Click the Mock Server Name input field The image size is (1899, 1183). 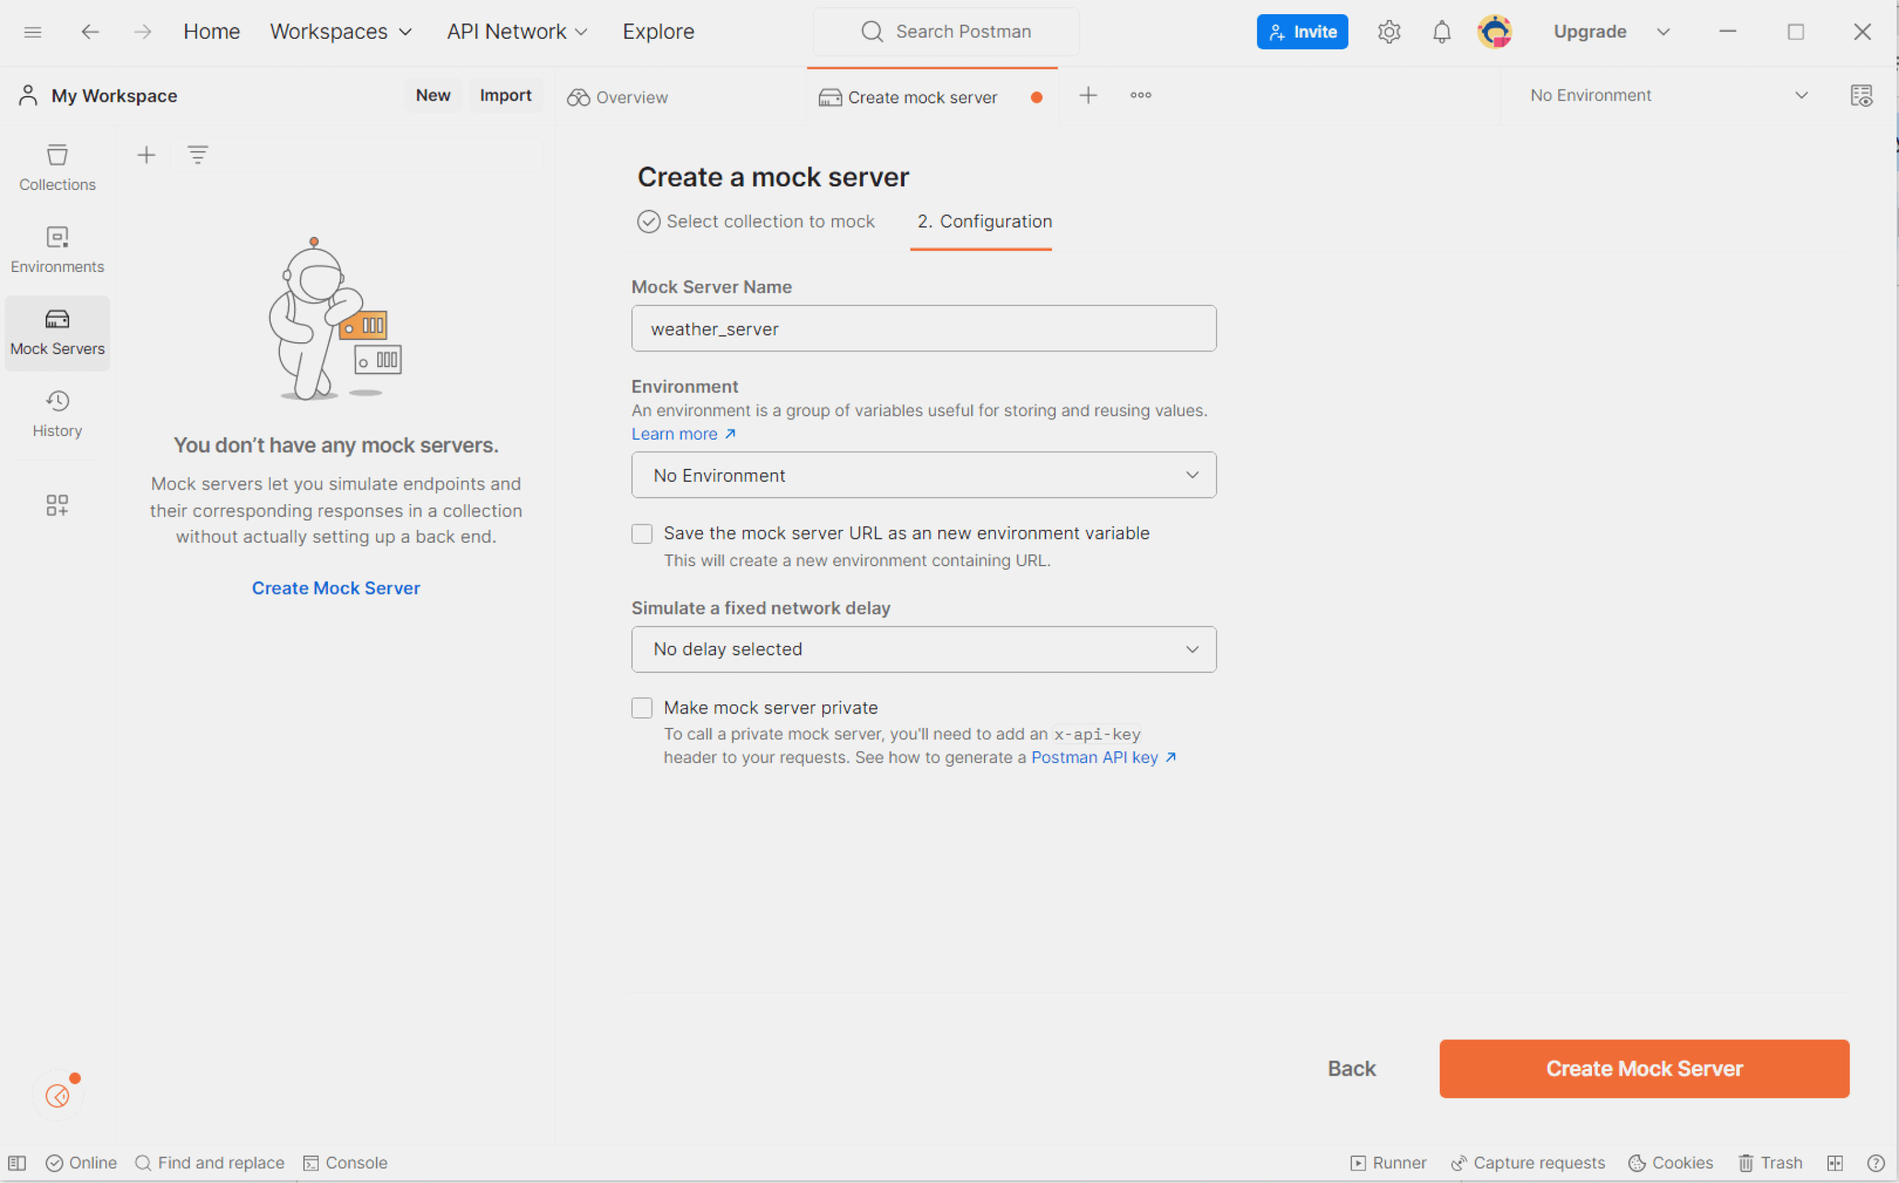924,329
